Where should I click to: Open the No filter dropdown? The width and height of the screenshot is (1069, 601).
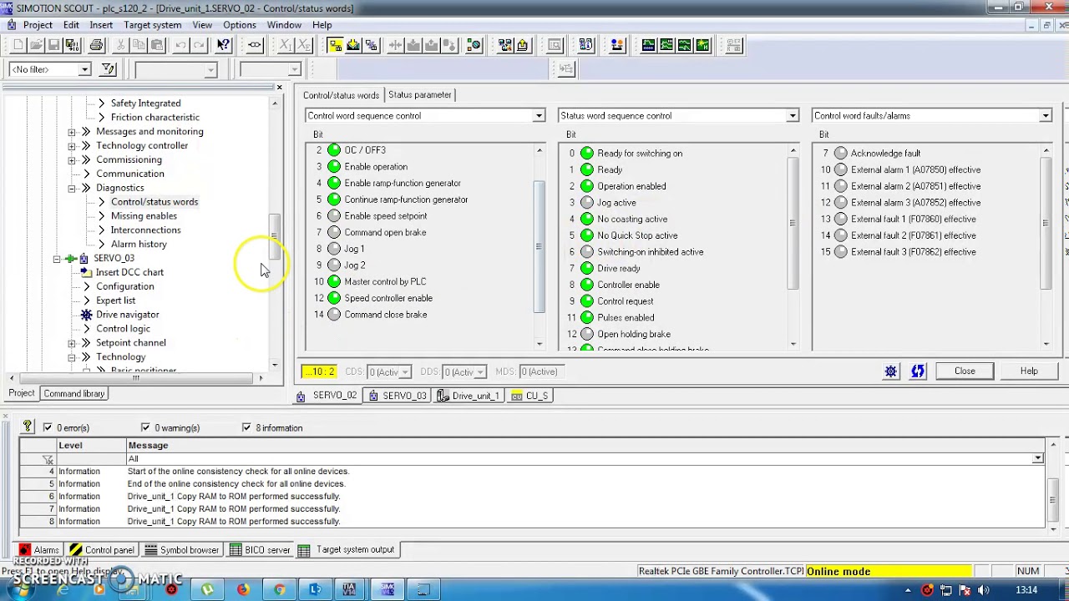pos(84,69)
